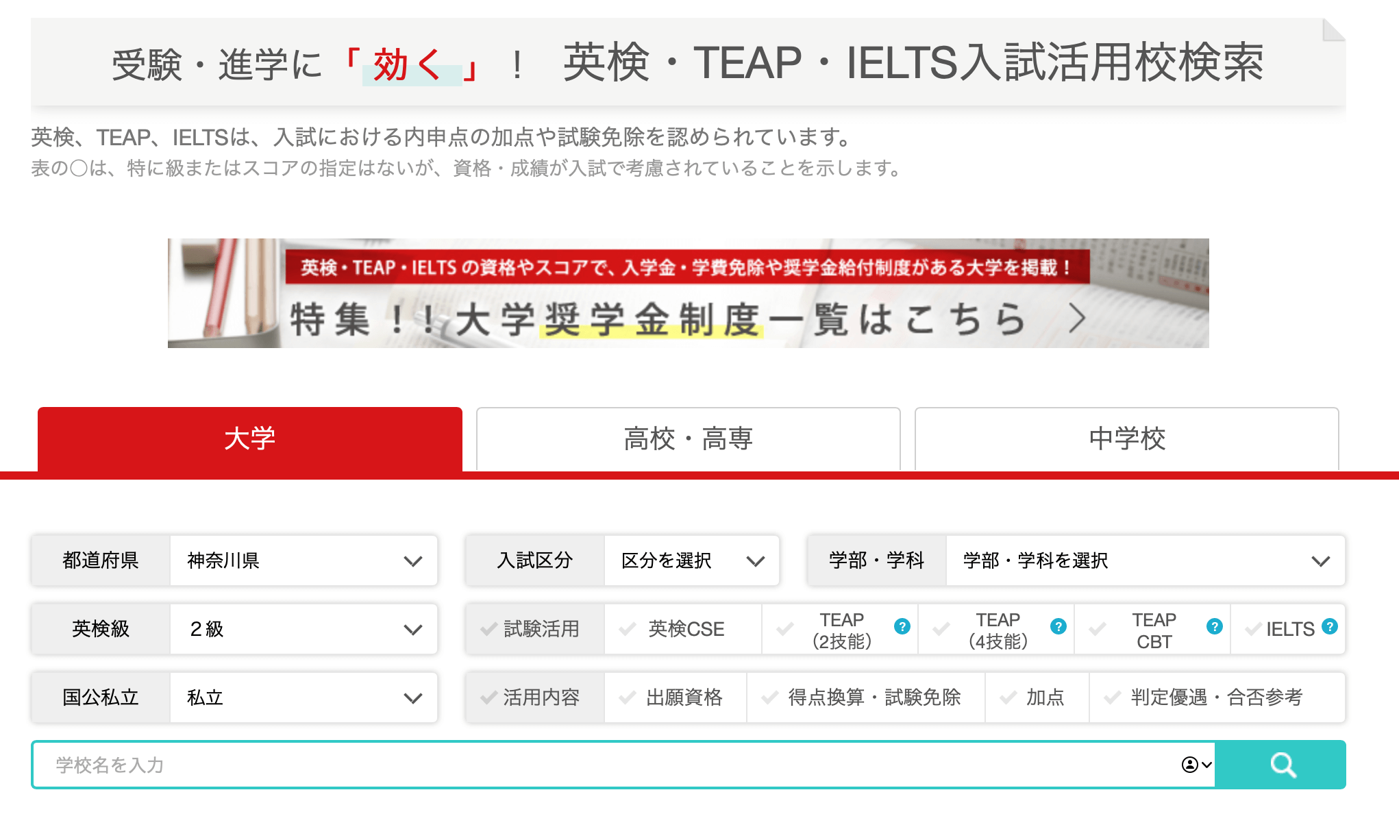Click the magnifying glass search button
This screenshot has height=814, width=1399.
click(1281, 765)
